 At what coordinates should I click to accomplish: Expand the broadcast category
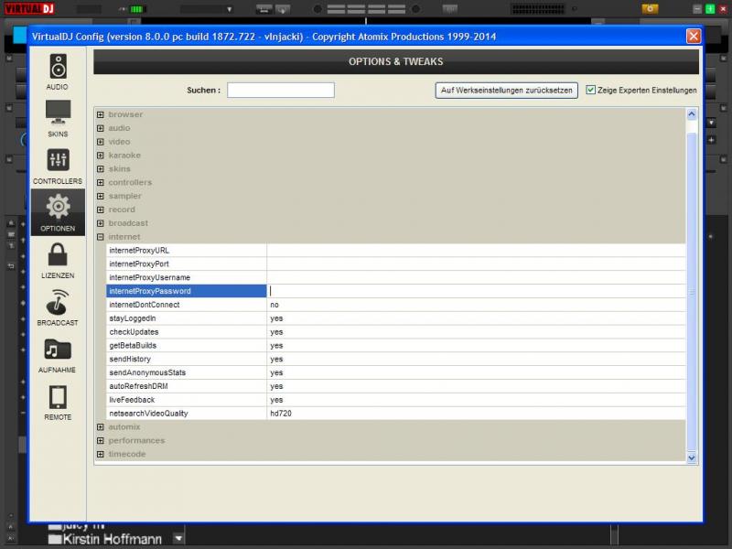click(101, 223)
